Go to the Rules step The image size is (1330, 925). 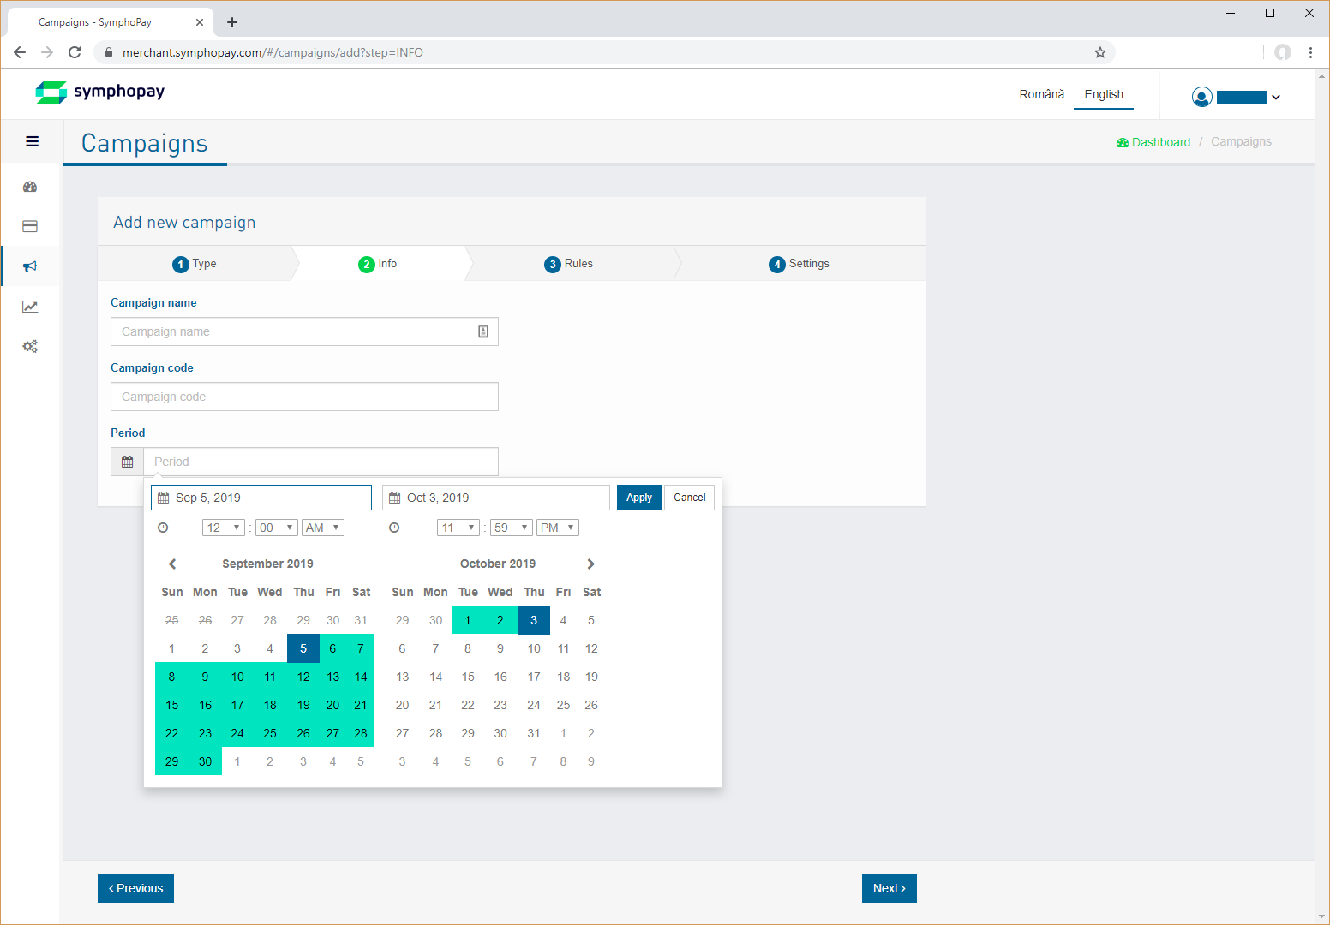coord(569,264)
